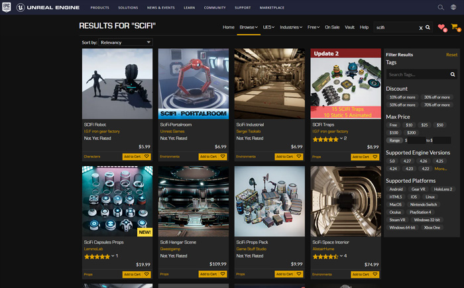Click the tag search magnifier icon
The width and height of the screenshot is (464, 288).
pos(453,74)
